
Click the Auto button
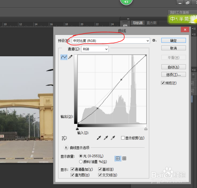[174, 67]
